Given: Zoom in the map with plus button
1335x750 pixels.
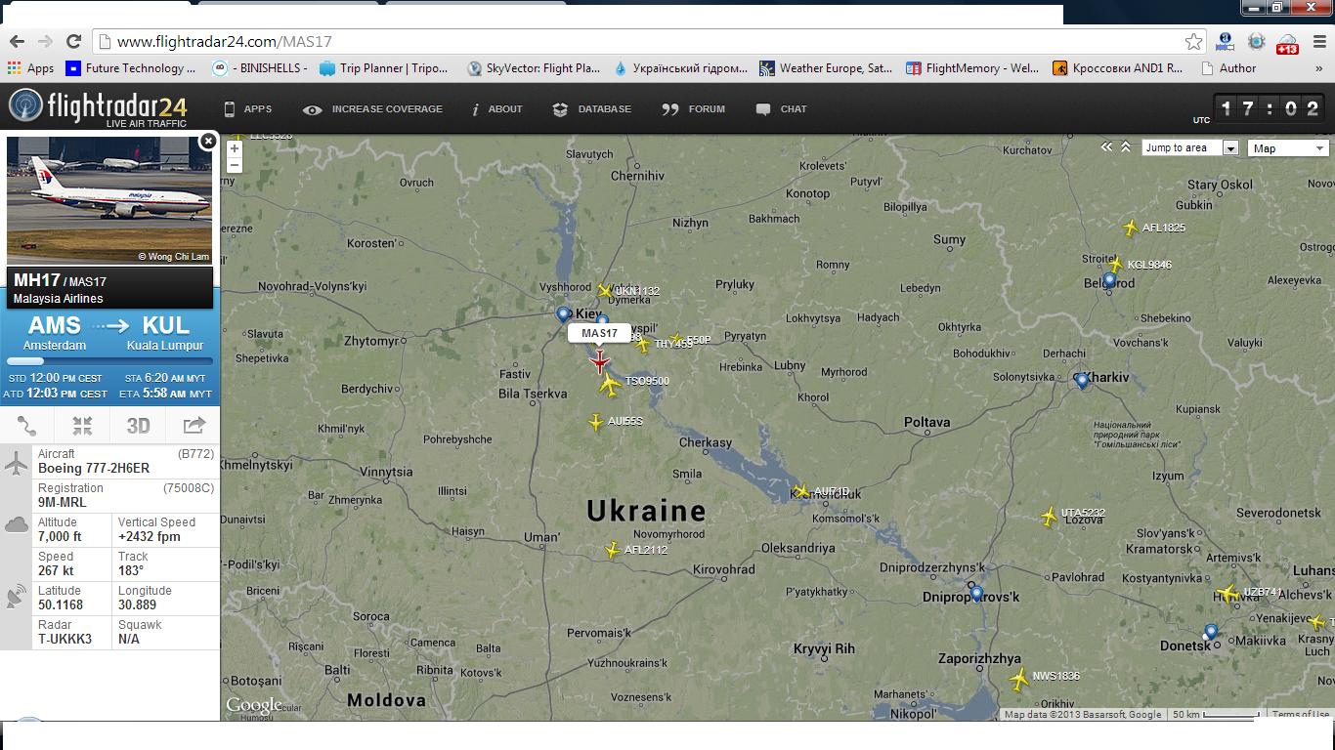Looking at the screenshot, I should click(235, 149).
